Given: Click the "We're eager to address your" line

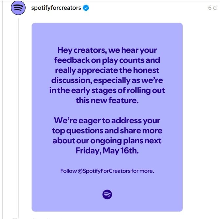Looking at the screenshot, I should coord(107,121).
